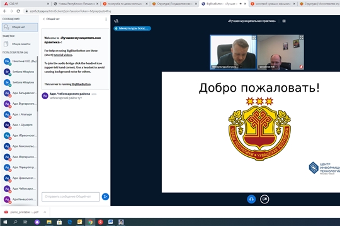Click Адм. Чебоксарского района chat message avatar
Screen dimensions: 340x226
(x=45, y=95)
